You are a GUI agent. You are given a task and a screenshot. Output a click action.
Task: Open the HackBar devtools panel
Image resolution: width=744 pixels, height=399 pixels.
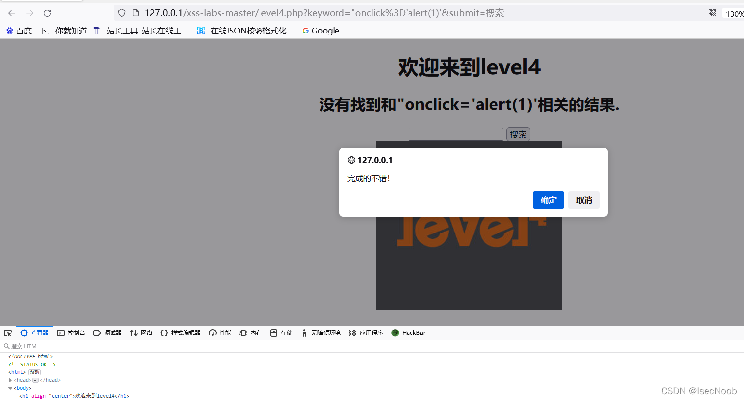click(408, 332)
